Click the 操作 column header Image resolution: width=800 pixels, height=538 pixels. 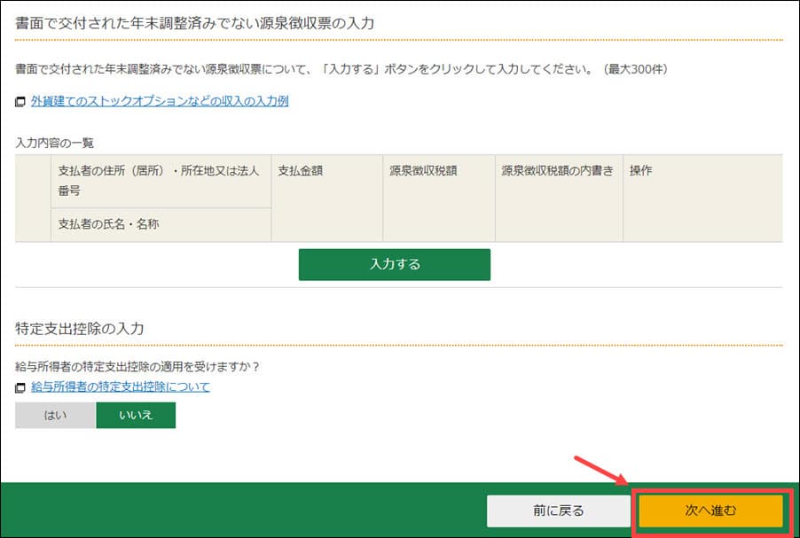coord(640,171)
